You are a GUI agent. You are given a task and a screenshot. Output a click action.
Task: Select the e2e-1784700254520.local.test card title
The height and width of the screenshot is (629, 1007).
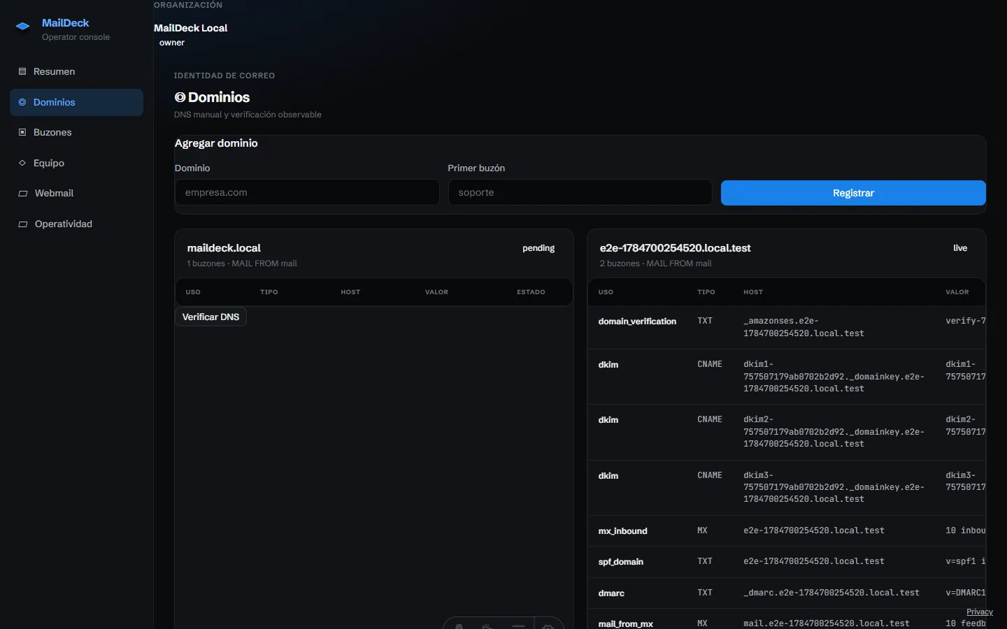675,248
